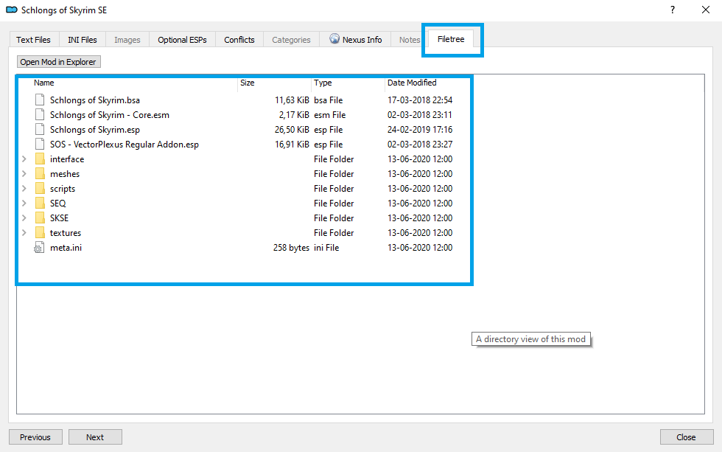Select the meta.ini file name

click(x=66, y=248)
